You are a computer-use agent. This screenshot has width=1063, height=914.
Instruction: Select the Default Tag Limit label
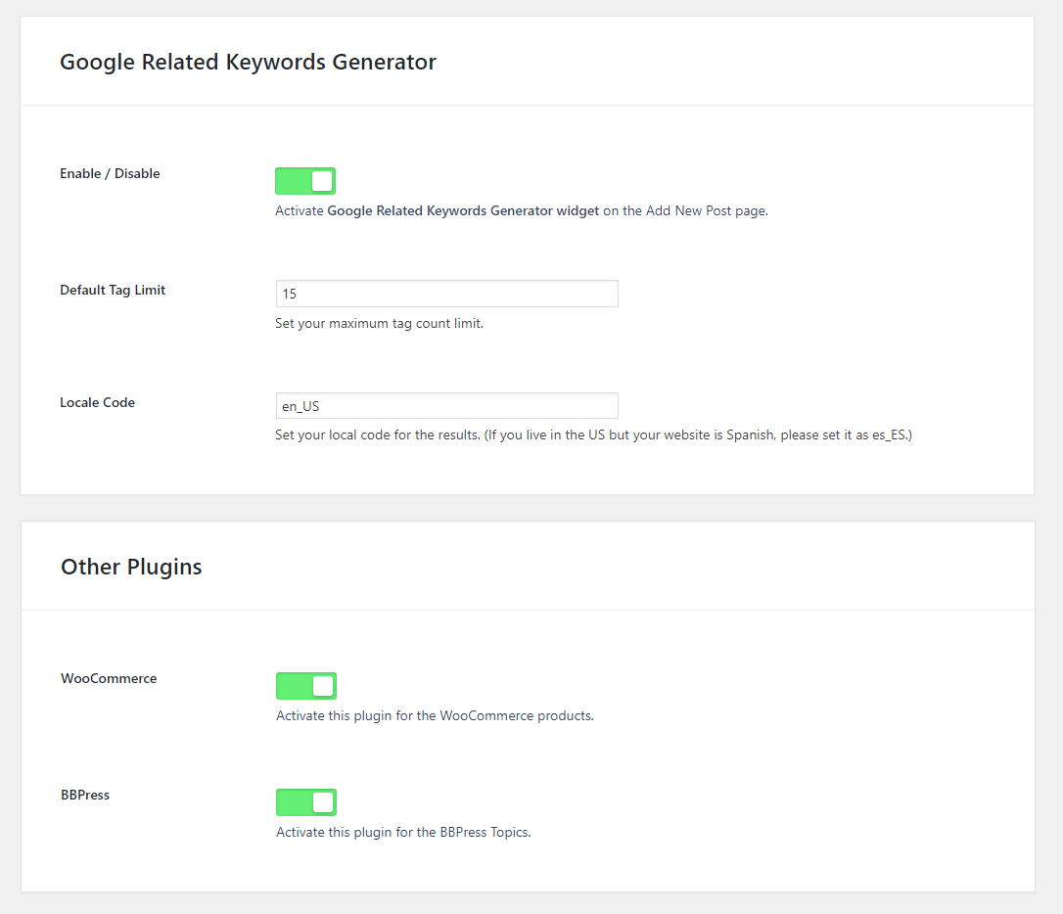tap(113, 290)
